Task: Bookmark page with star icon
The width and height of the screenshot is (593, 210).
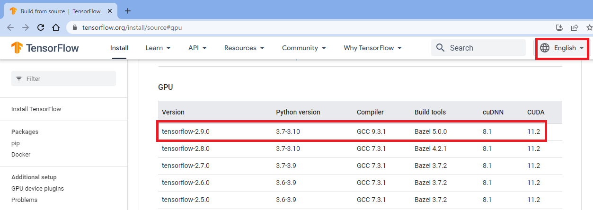Action: [589, 27]
